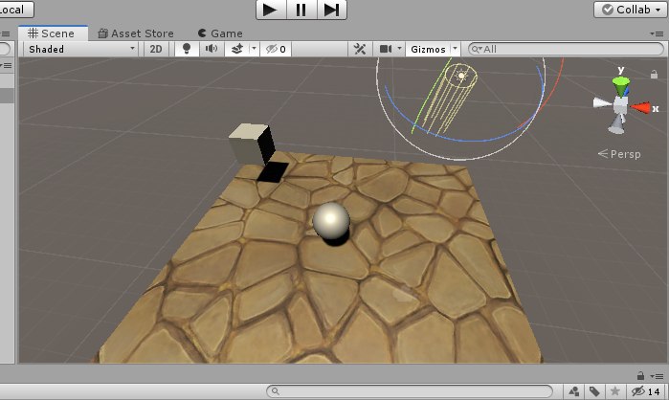The image size is (669, 400).
Task: Select the directional light sun icon
Action: pos(460,76)
